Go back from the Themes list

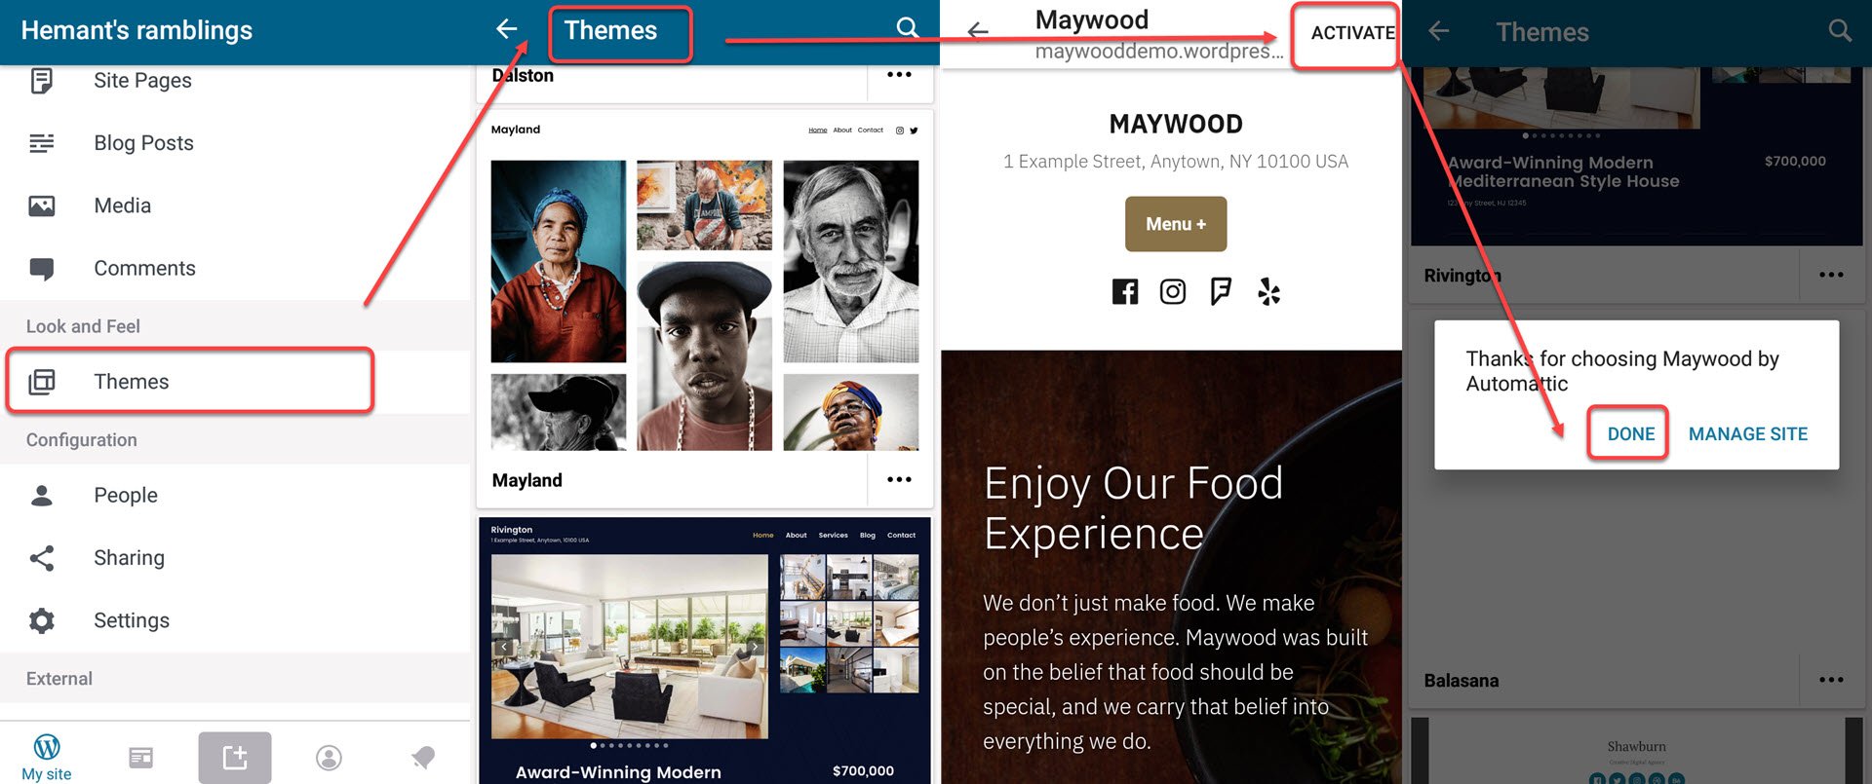point(506,29)
